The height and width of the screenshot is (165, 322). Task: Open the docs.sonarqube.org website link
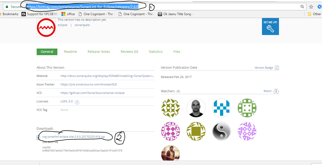107,76
